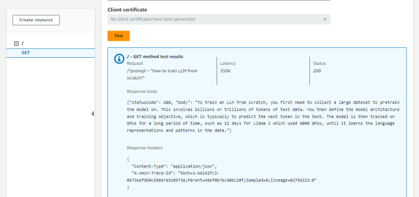Open the Client certificate dropdown
419x197 pixels.
click(219, 20)
